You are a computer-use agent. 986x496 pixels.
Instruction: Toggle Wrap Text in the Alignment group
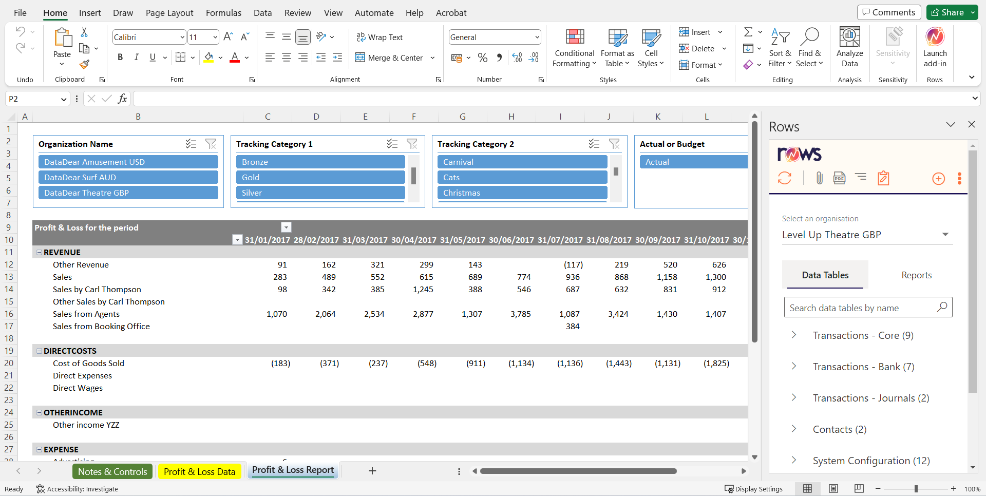(x=380, y=37)
